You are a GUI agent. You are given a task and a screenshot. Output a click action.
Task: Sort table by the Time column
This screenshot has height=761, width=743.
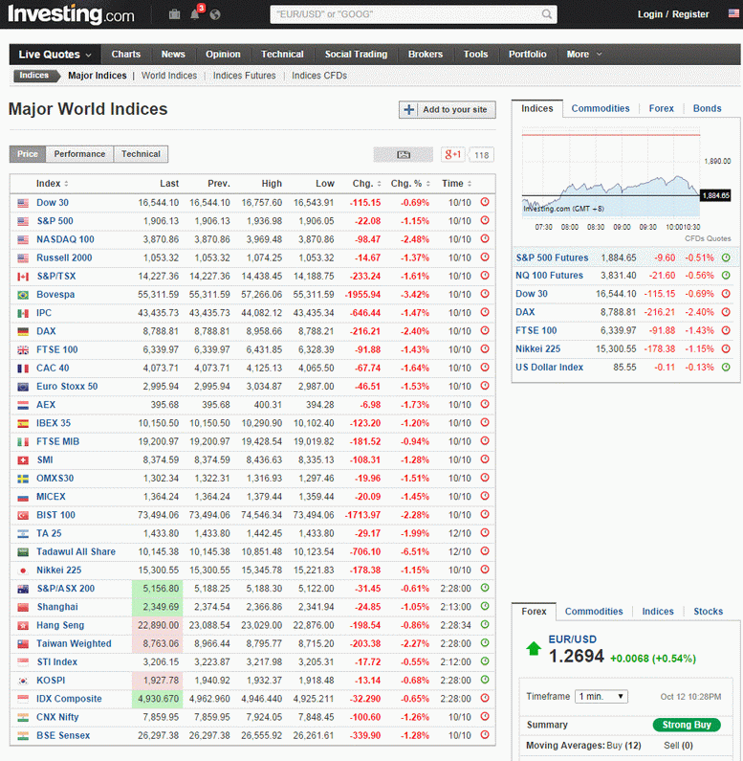pos(456,184)
